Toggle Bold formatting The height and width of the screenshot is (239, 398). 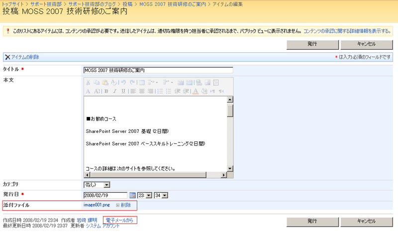[x=106, y=91]
